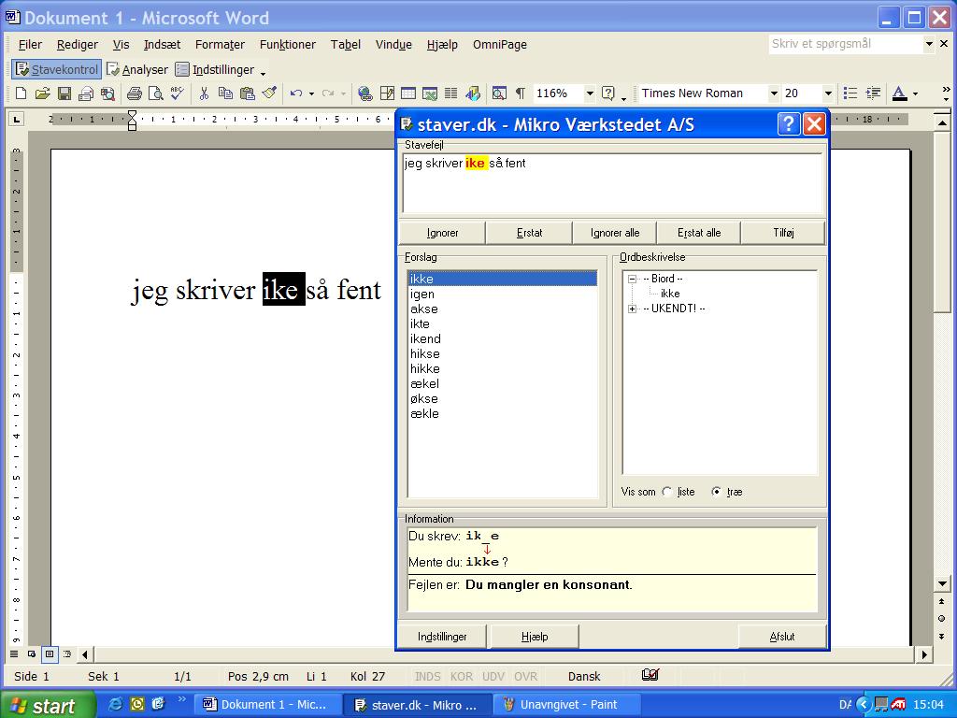Select suggestion 'hikke' in Forslag list
Screen dimensions: 957x718
pos(502,368)
